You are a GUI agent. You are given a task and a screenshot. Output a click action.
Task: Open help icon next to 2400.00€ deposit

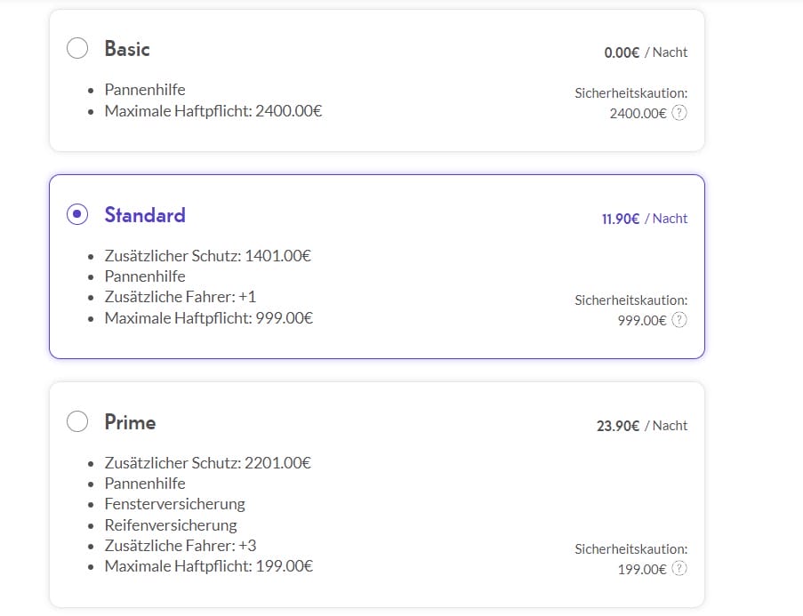pyautogui.click(x=679, y=113)
